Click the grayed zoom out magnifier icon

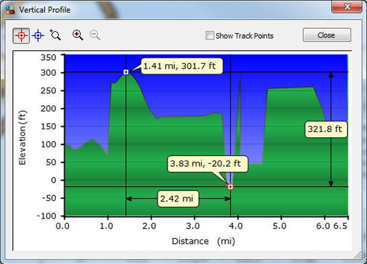point(95,35)
